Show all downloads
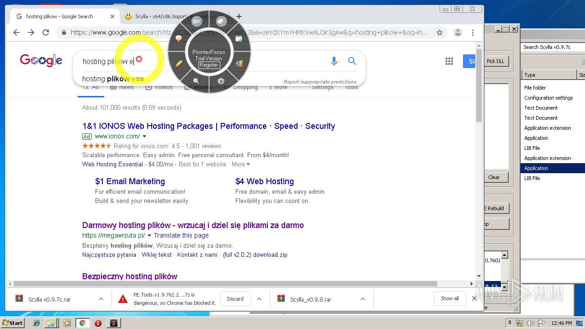Screen dimensions: 585x329 (450, 298)
